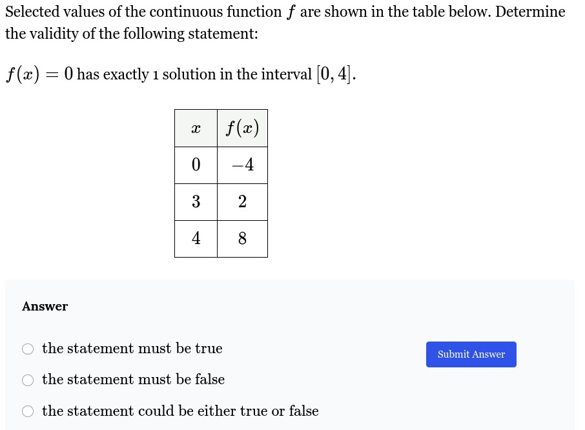Select the x-column table cell containing 4
Viewport: 585px width, 430px height.
coord(196,239)
